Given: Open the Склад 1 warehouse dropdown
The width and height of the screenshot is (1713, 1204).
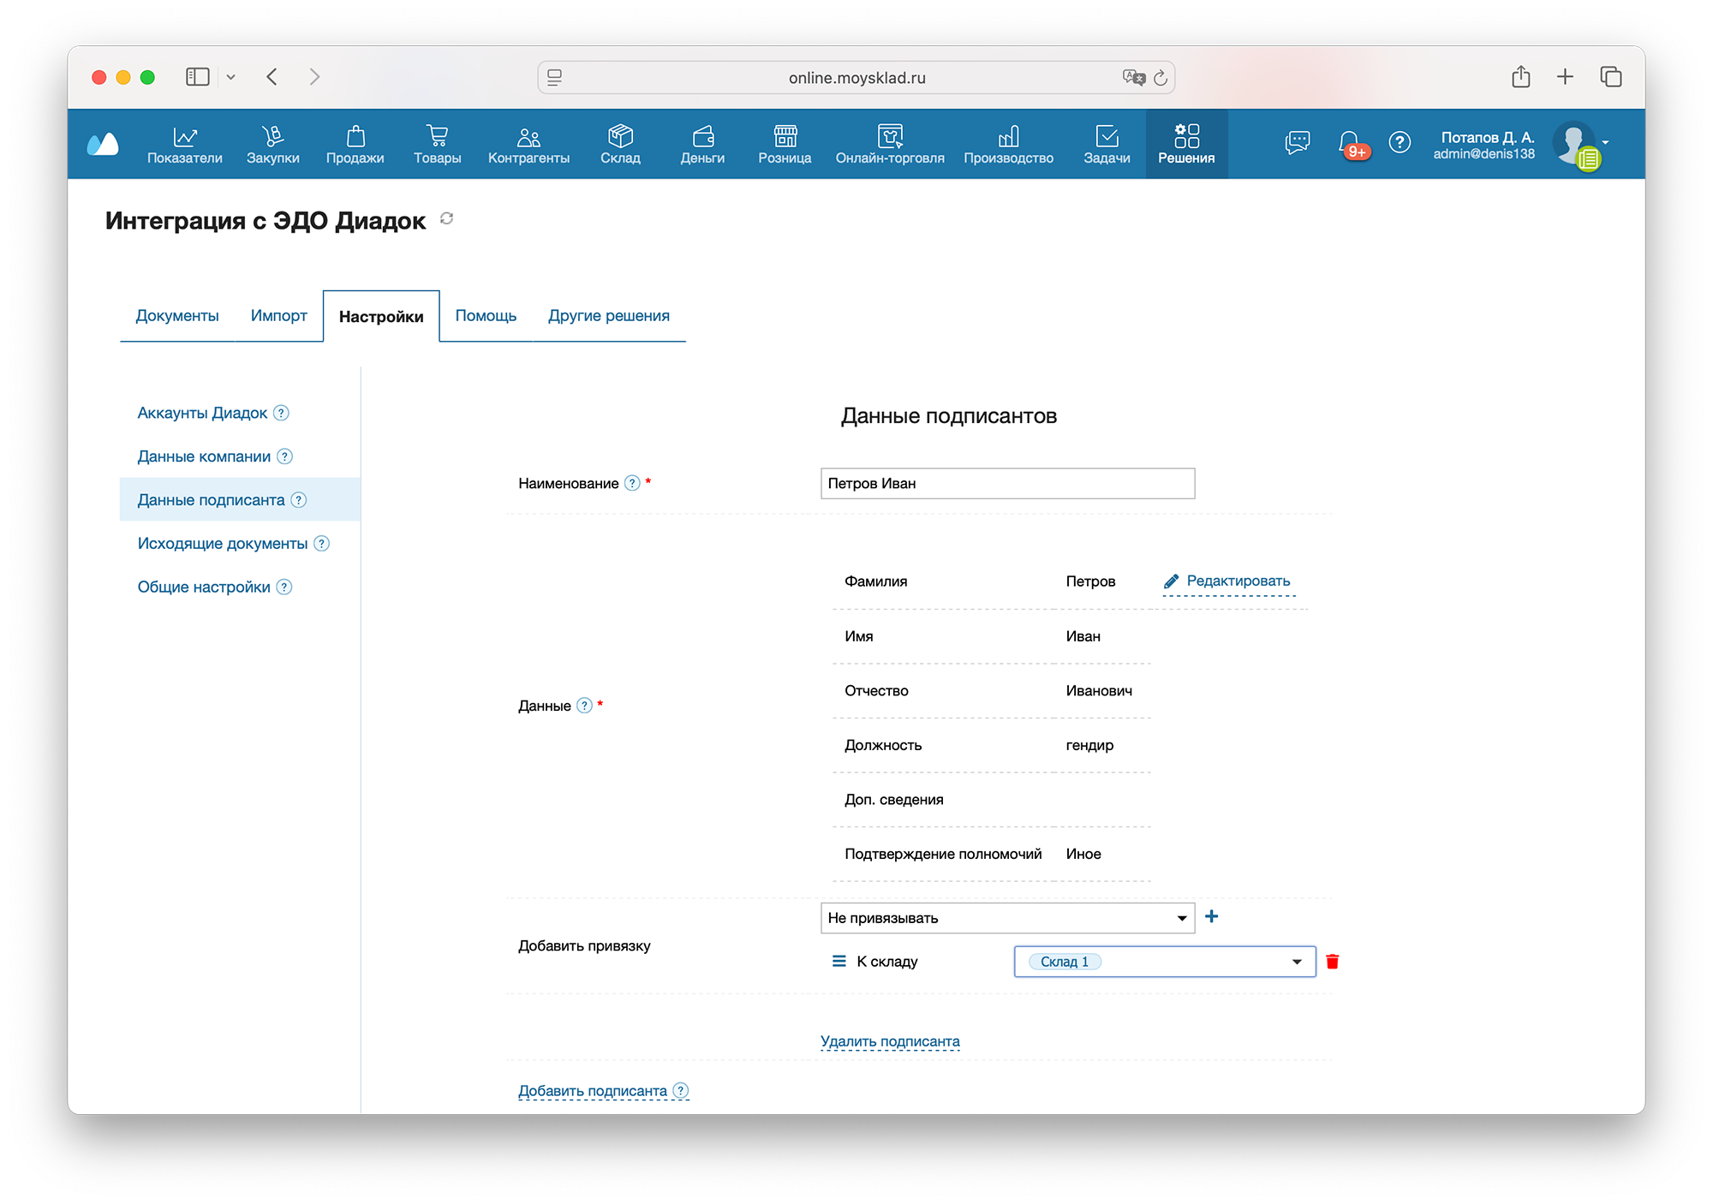Looking at the screenshot, I should click(x=1296, y=962).
